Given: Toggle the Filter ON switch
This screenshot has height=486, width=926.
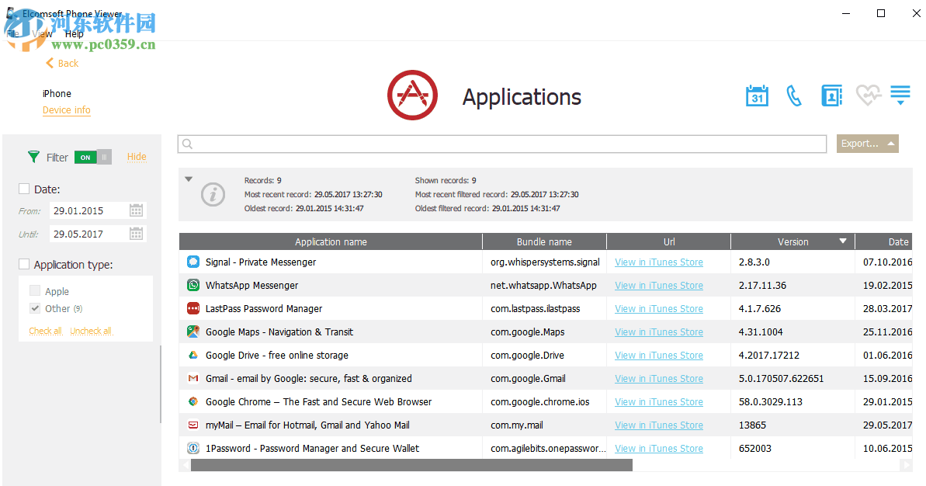Looking at the screenshot, I should click(93, 158).
